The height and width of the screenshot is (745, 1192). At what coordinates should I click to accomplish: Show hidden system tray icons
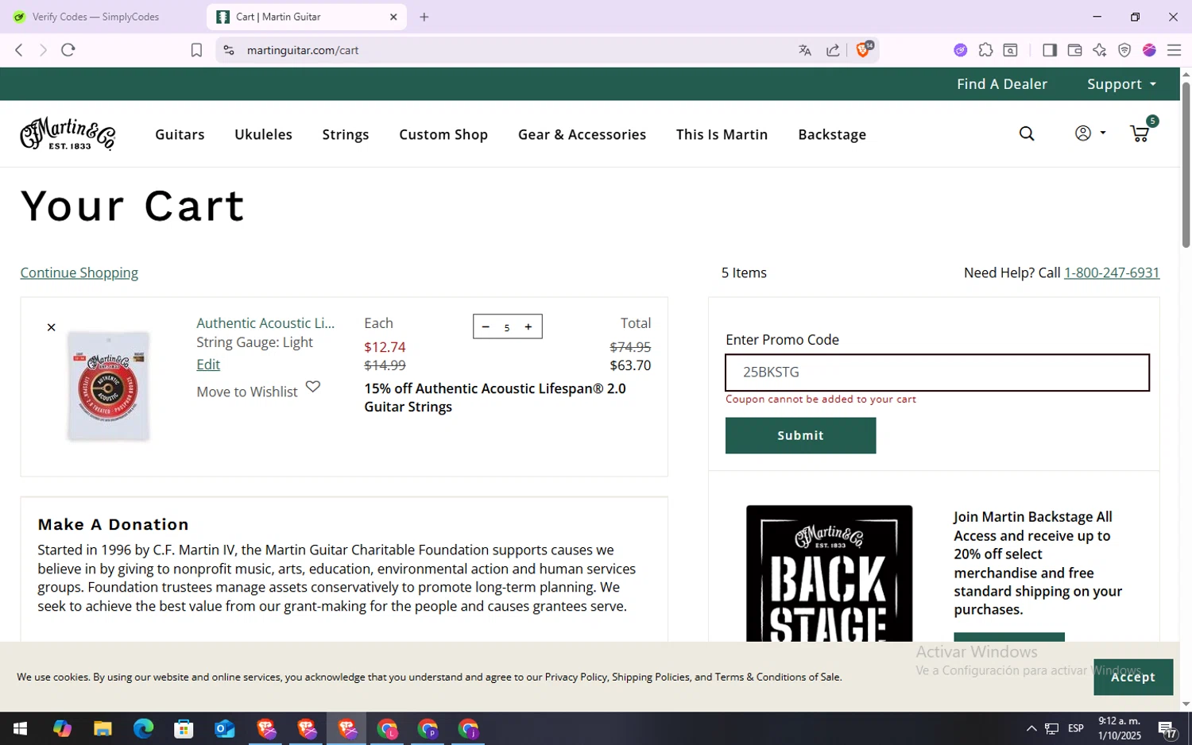1031,728
